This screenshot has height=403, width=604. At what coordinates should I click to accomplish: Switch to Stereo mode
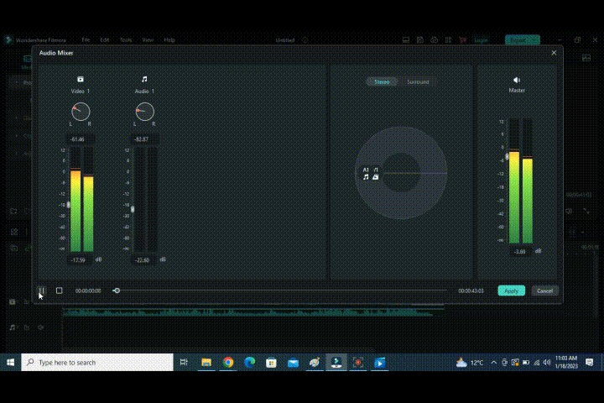[x=382, y=81]
